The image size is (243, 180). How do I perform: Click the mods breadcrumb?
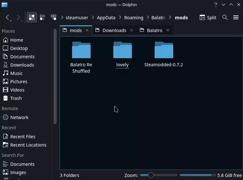tap(181, 18)
